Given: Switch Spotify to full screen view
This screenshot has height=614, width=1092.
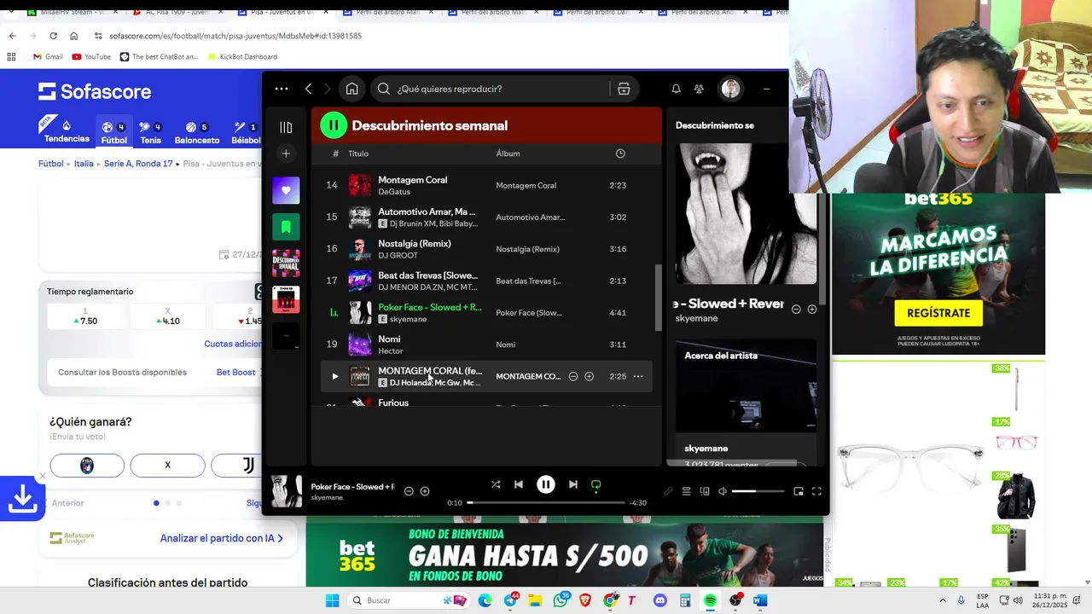Looking at the screenshot, I should coord(816,491).
